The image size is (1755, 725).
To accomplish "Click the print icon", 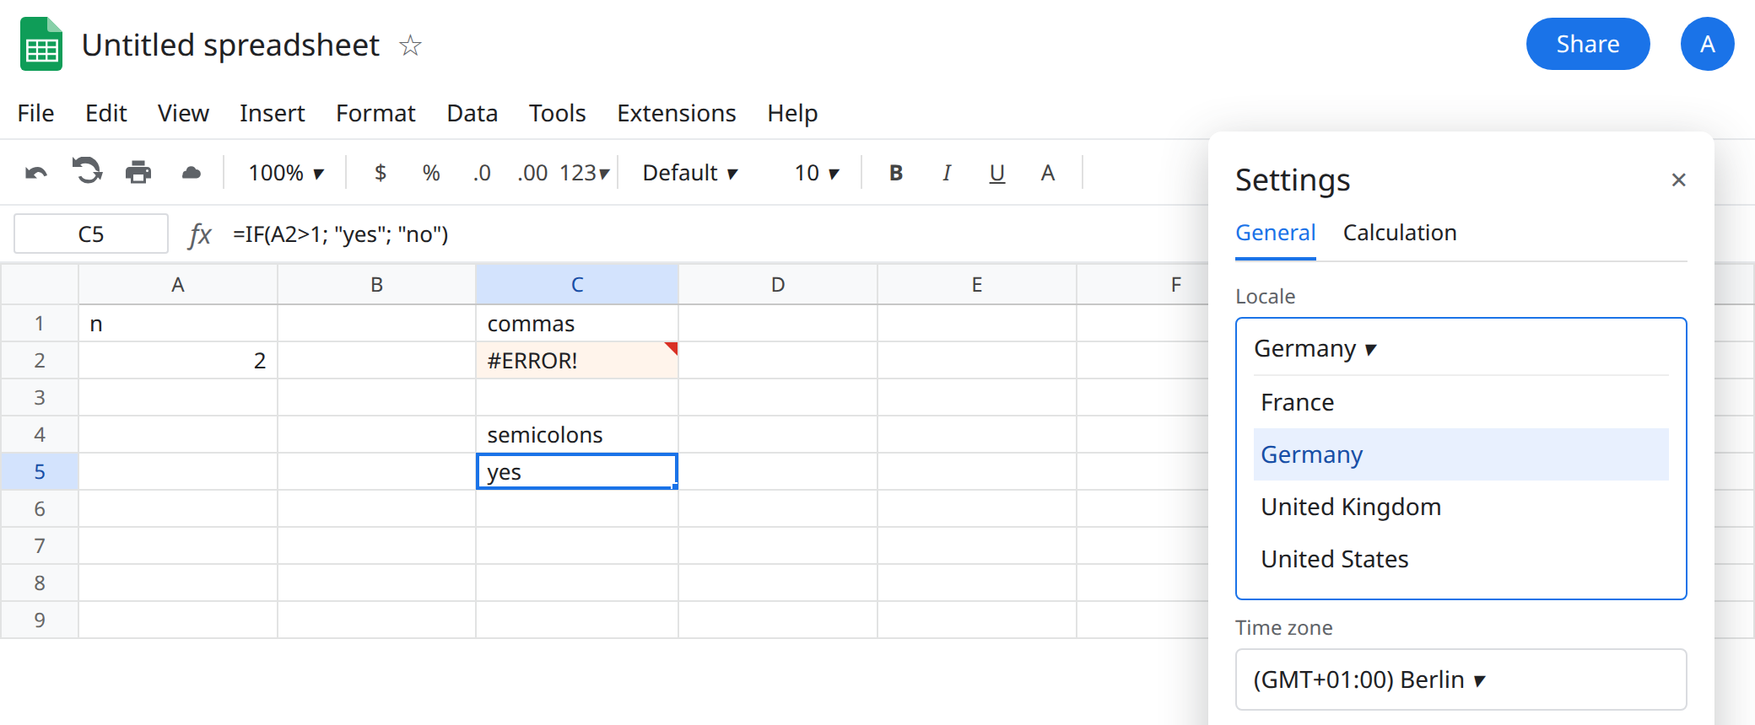I will click(138, 173).
